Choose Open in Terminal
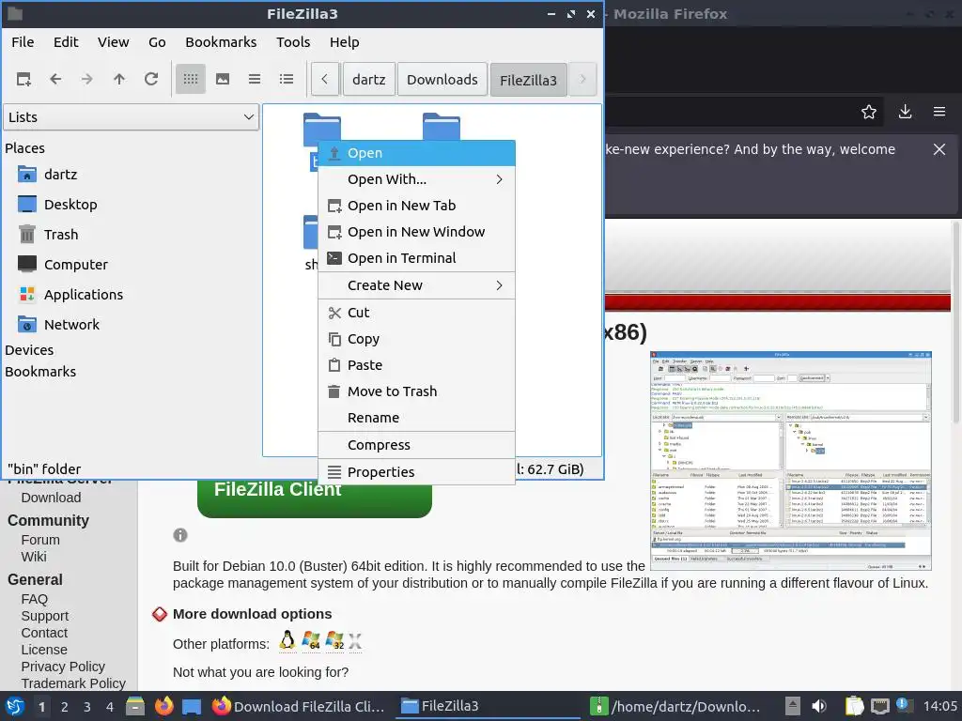This screenshot has height=721, width=962. [416, 259]
